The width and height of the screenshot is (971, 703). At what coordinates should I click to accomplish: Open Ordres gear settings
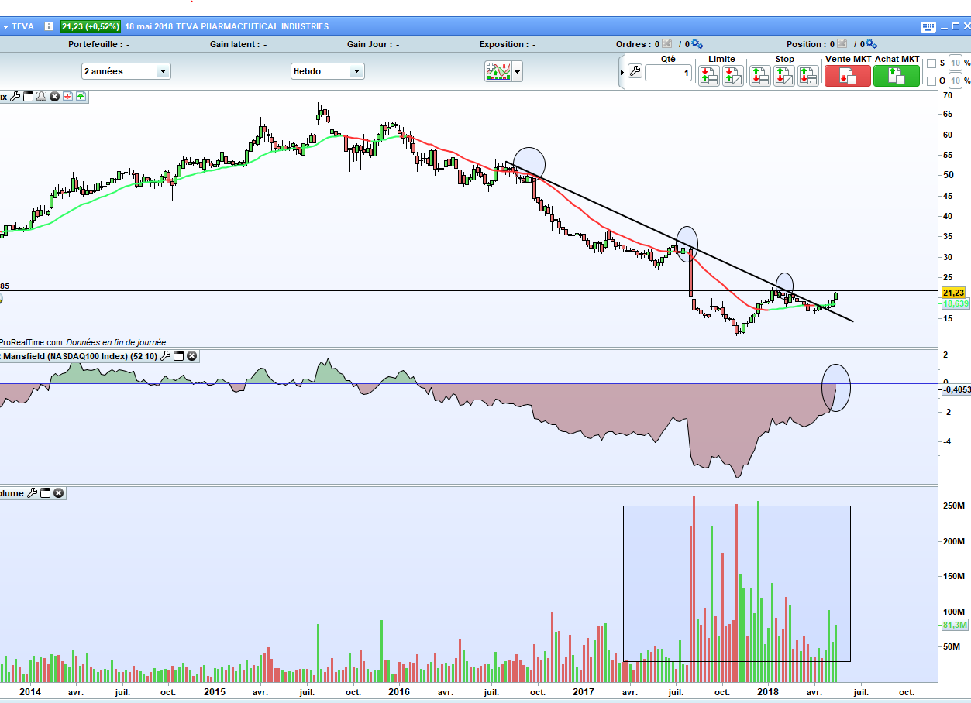point(696,44)
